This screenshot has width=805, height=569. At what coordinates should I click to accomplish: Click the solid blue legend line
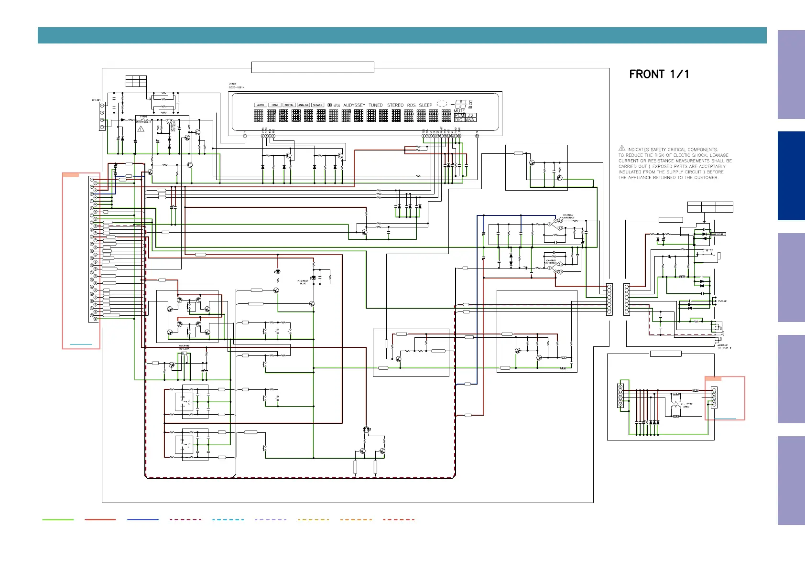point(143,519)
